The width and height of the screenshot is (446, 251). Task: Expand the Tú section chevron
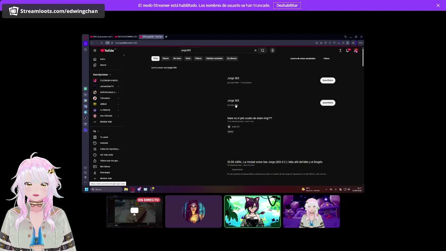(98, 131)
